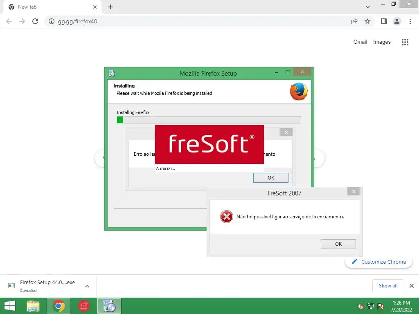This screenshot has height=314, width=419.
Task: Click the Chrome forward arrow
Action: [x=22, y=21]
